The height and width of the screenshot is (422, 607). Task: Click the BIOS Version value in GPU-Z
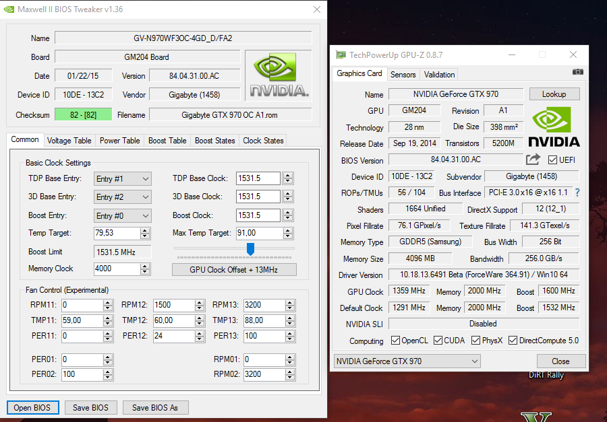point(456,160)
